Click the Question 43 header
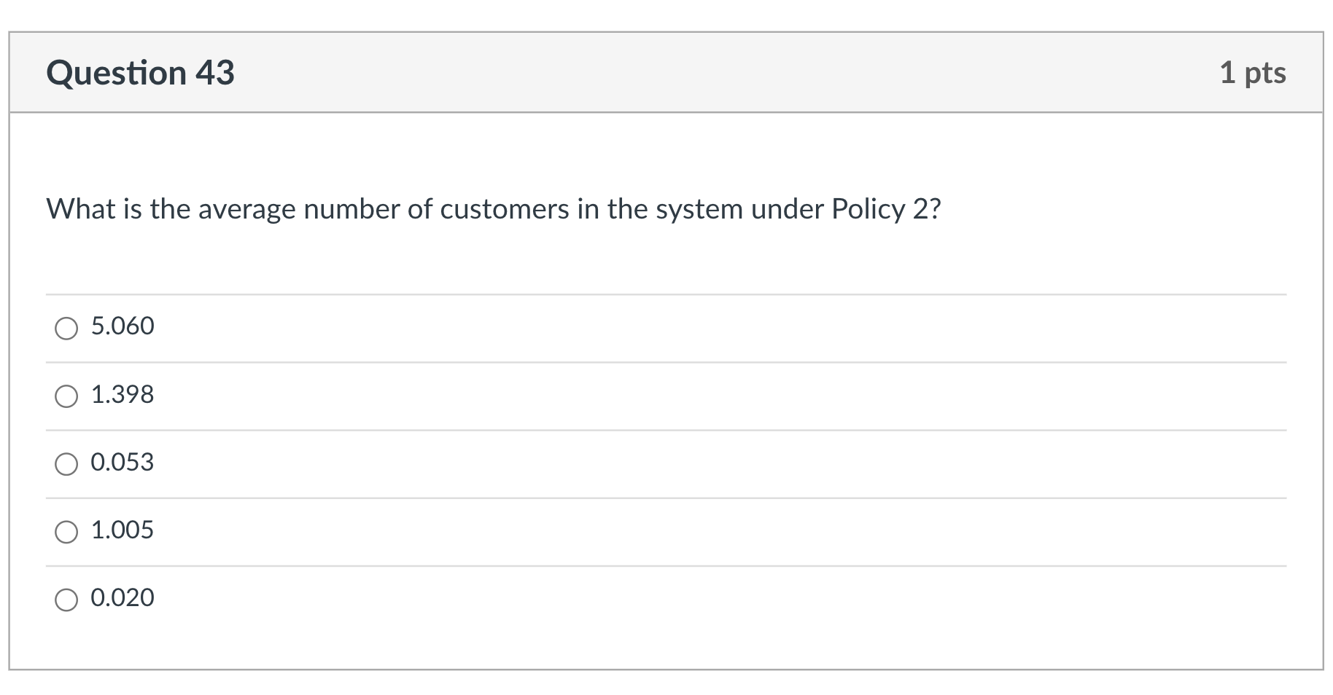The height and width of the screenshot is (695, 1333). click(x=140, y=71)
